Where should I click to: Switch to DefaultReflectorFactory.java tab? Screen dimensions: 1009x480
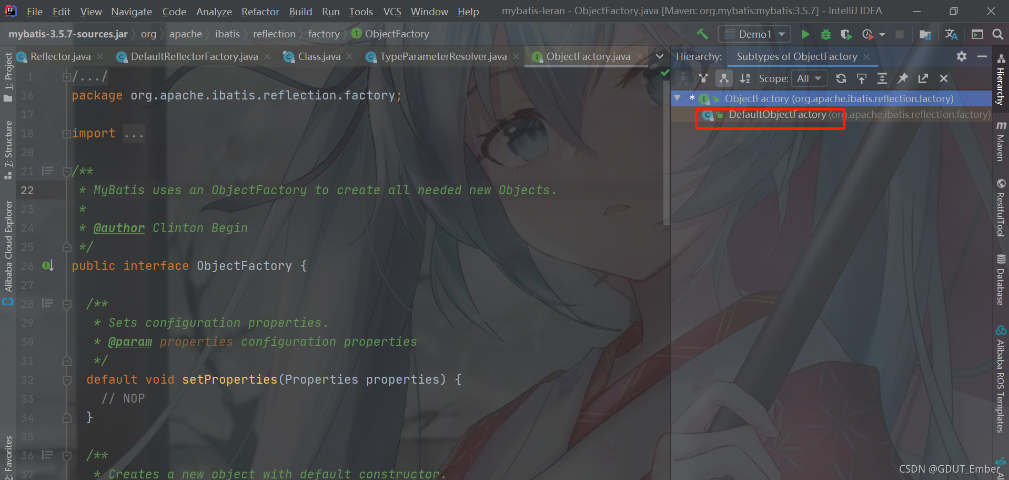[x=194, y=56]
